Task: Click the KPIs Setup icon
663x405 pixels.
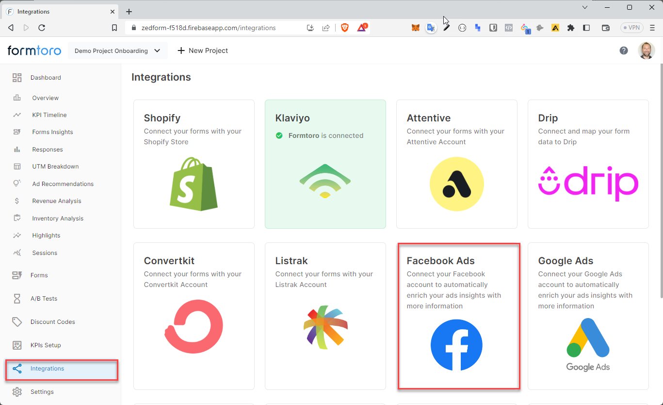Action: pyautogui.click(x=17, y=345)
